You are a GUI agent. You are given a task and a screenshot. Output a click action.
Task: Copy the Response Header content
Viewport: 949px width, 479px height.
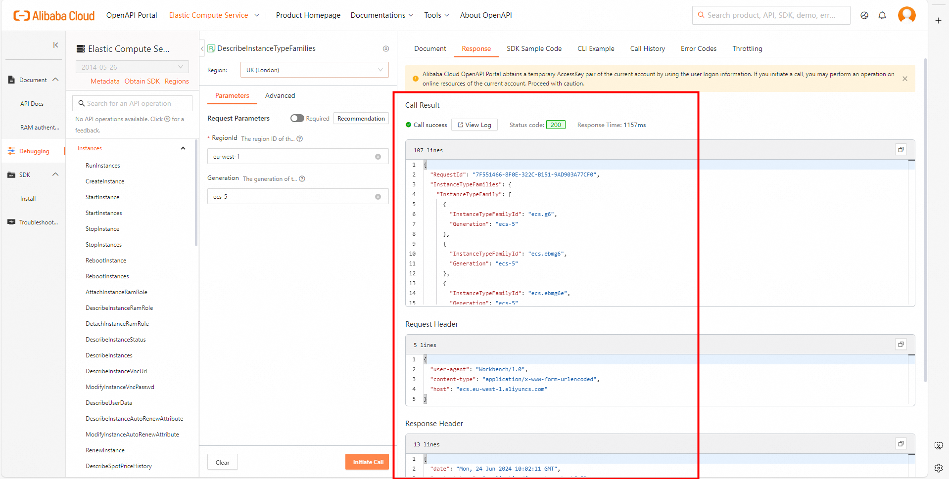[901, 444]
